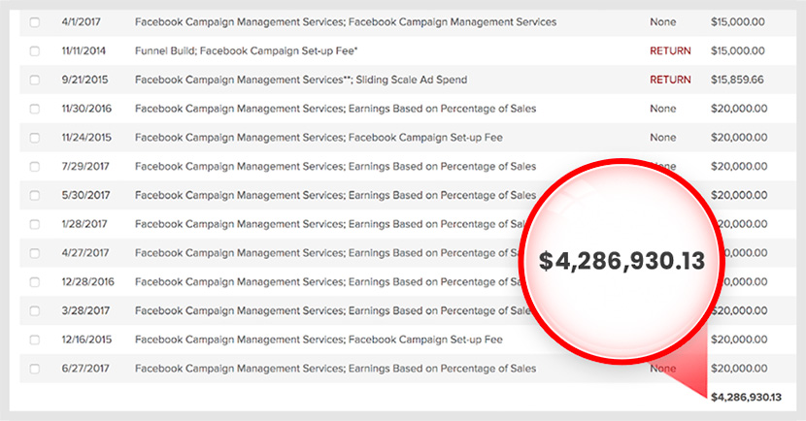
Task: Check the box next to 12/28/2016
Action: pyautogui.click(x=35, y=282)
